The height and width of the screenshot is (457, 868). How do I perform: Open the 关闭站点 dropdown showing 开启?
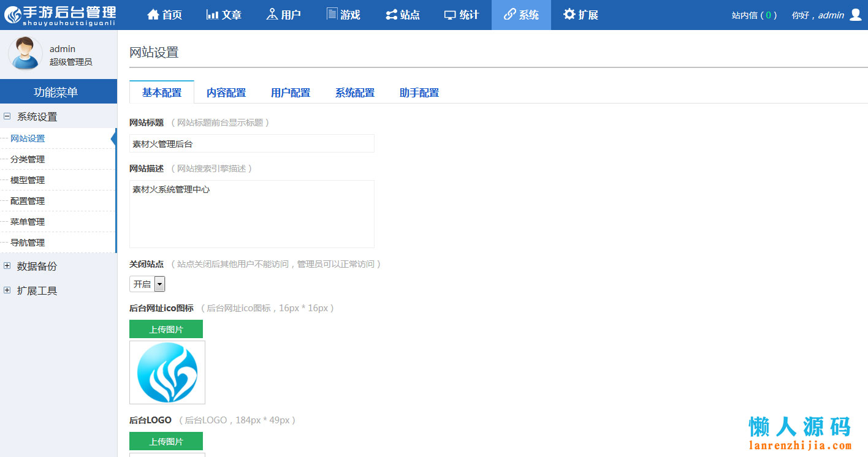tap(147, 284)
